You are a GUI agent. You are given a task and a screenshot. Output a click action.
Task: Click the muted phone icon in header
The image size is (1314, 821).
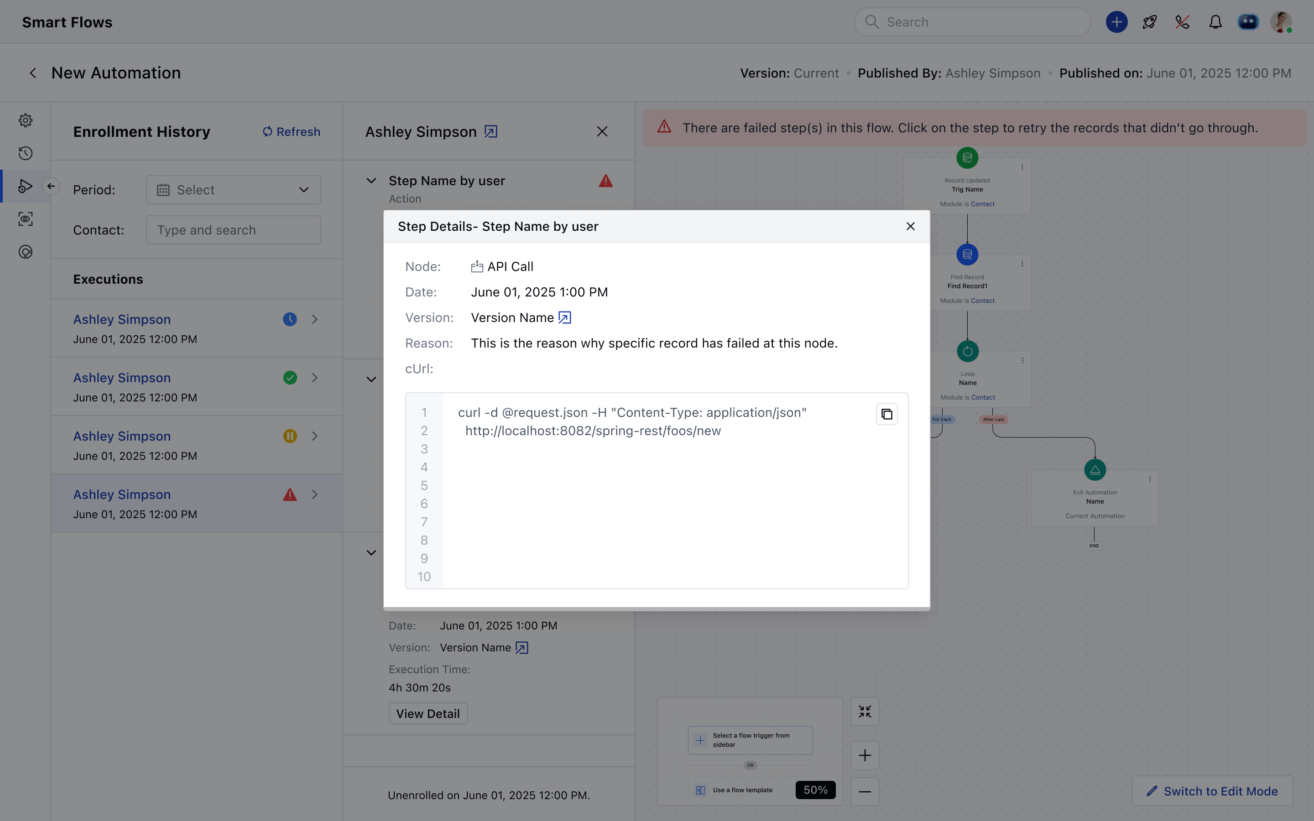point(1182,22)
